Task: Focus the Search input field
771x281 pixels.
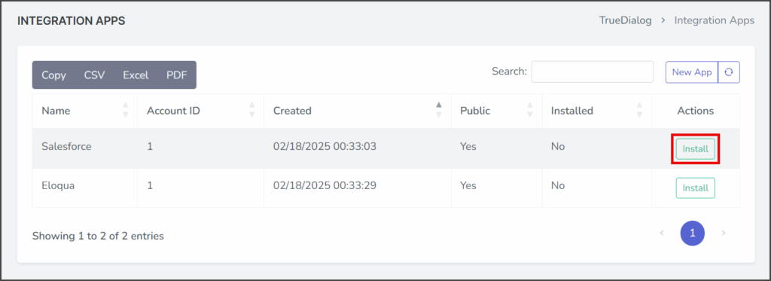Action: click(x=593, y=72)
